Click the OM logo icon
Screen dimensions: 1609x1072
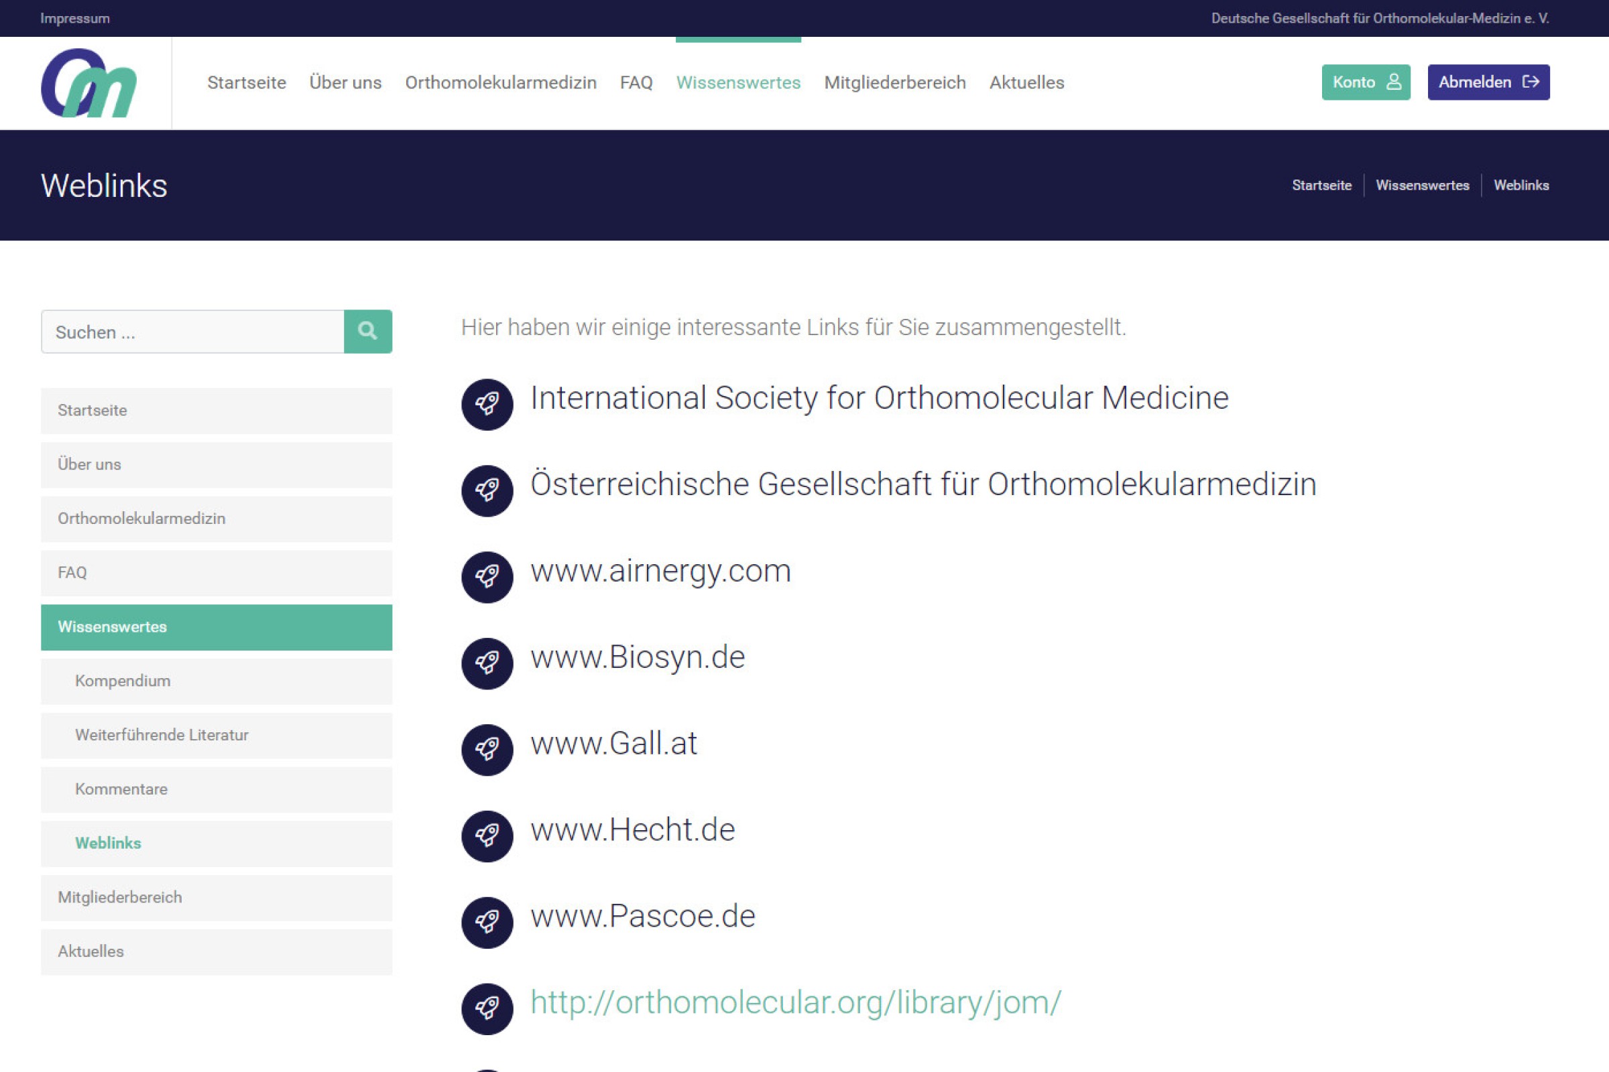[x=89, y=82]
